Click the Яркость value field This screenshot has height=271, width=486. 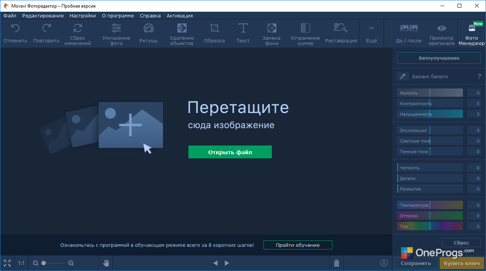pyautogui.click(x=474, y=93)
